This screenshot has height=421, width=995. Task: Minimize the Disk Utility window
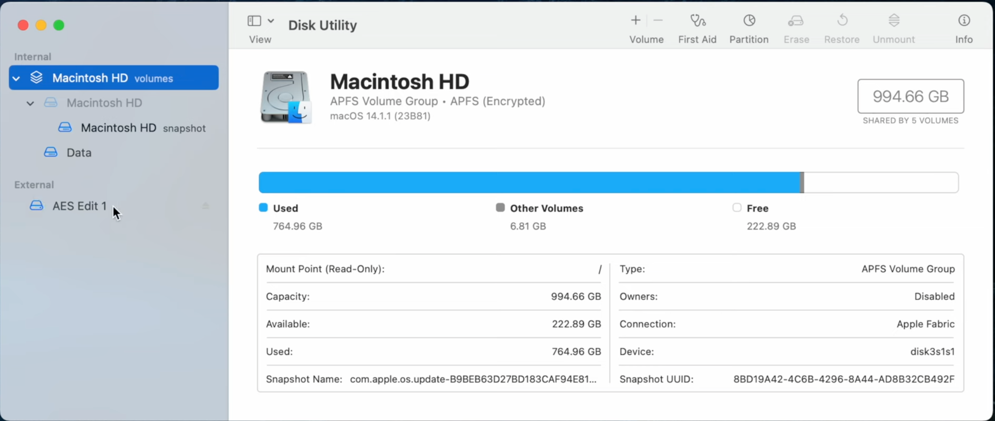coord(41,25)
